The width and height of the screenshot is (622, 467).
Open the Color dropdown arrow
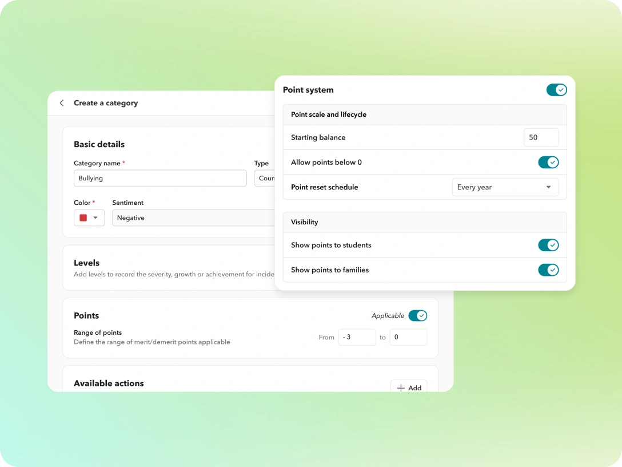coord(95,218)
